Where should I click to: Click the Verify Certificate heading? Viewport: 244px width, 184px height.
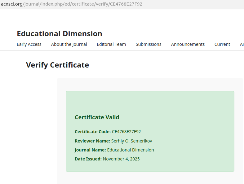[57, 65]
